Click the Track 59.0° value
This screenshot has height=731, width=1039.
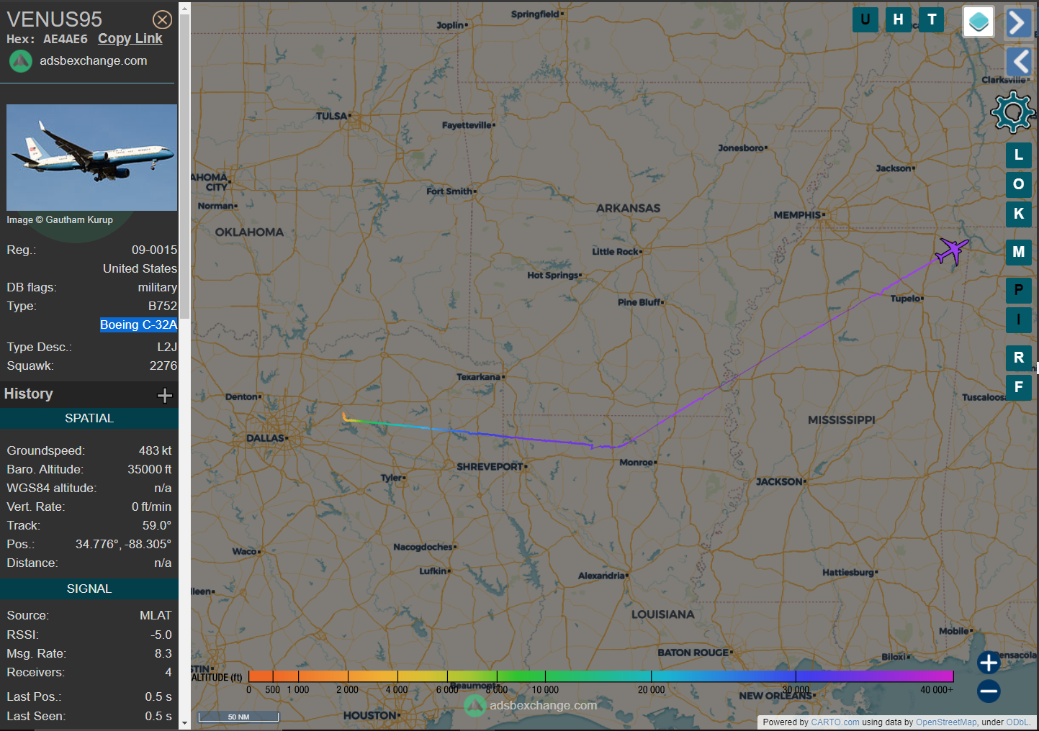[x=156, y=526]
